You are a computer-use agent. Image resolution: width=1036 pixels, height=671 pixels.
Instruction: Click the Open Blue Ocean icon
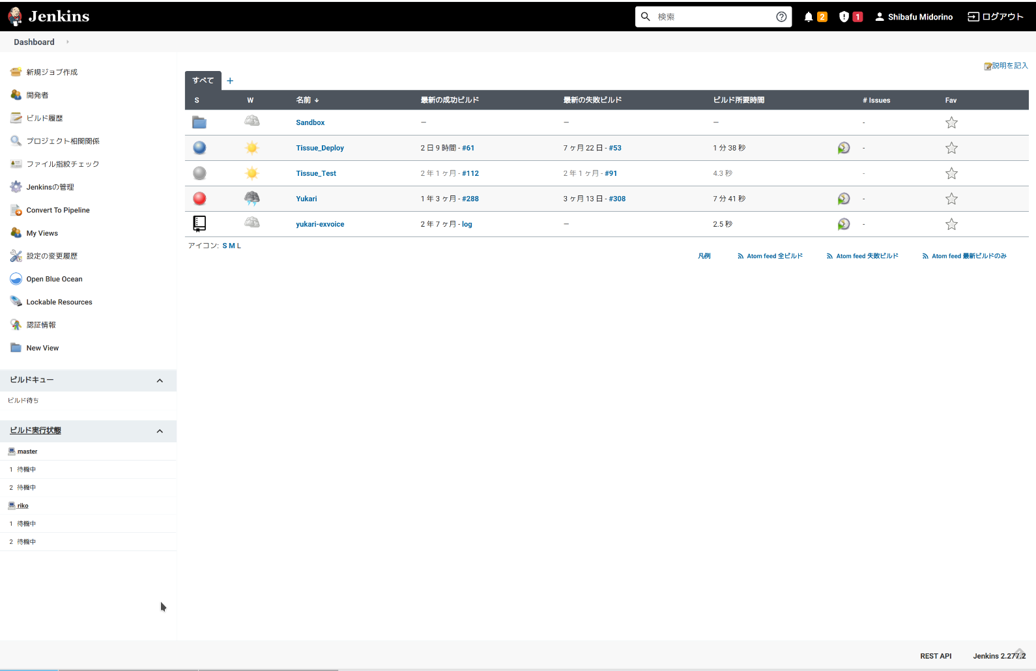click(x=16, y=279)
